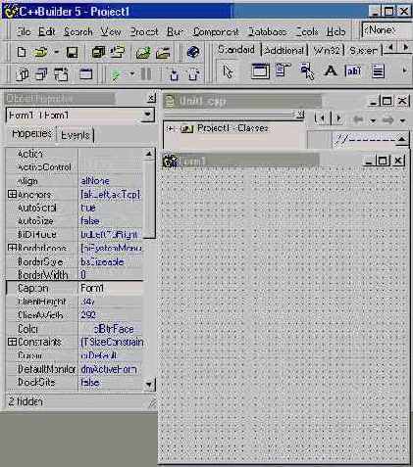
Task: Click the forward navigation arrow in Unit1.cpp
Action: pyautogui.click(x=387, y=119)
